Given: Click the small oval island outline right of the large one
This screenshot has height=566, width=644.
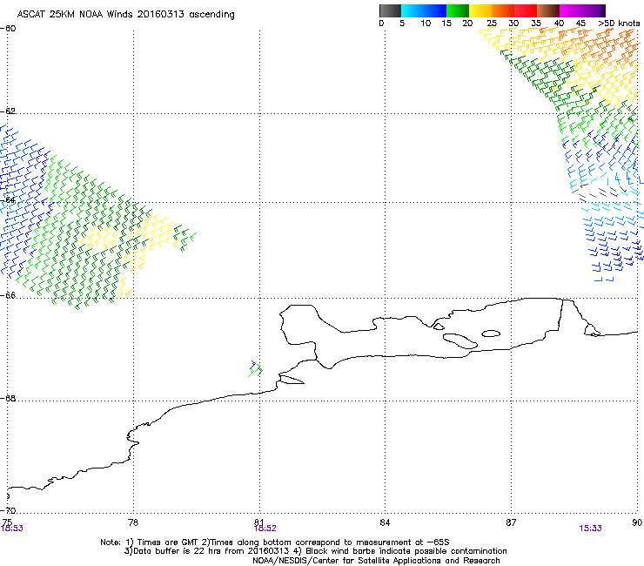Looking at the screenshot, I should (x=491, y=334).
